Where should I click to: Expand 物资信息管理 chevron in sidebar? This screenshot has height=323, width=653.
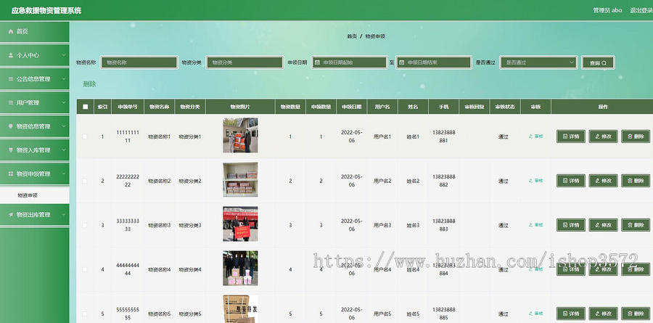pos(64,126)
